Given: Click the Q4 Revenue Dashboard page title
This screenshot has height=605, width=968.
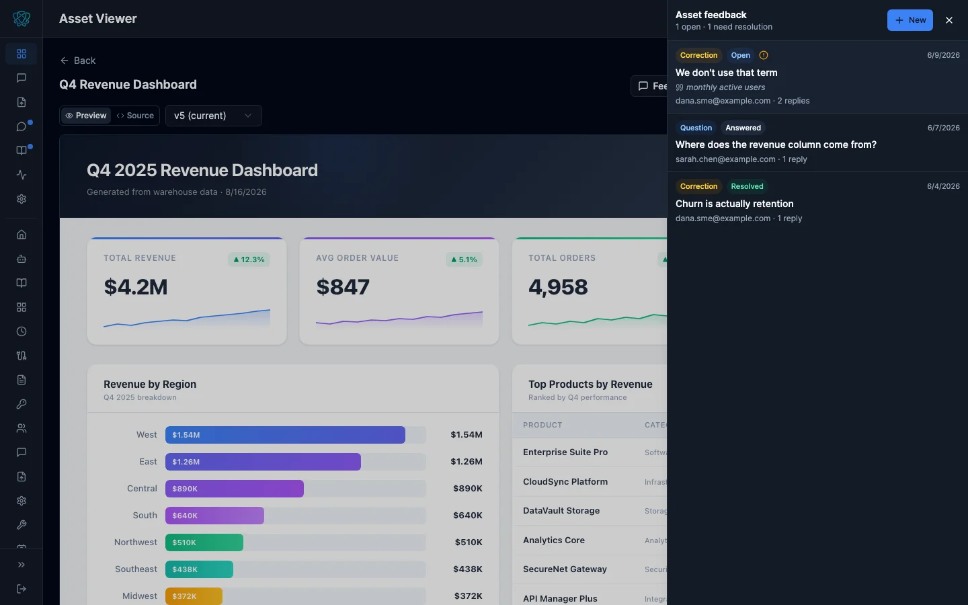Looking at the screenshot, I should click(x=128, y=85).
